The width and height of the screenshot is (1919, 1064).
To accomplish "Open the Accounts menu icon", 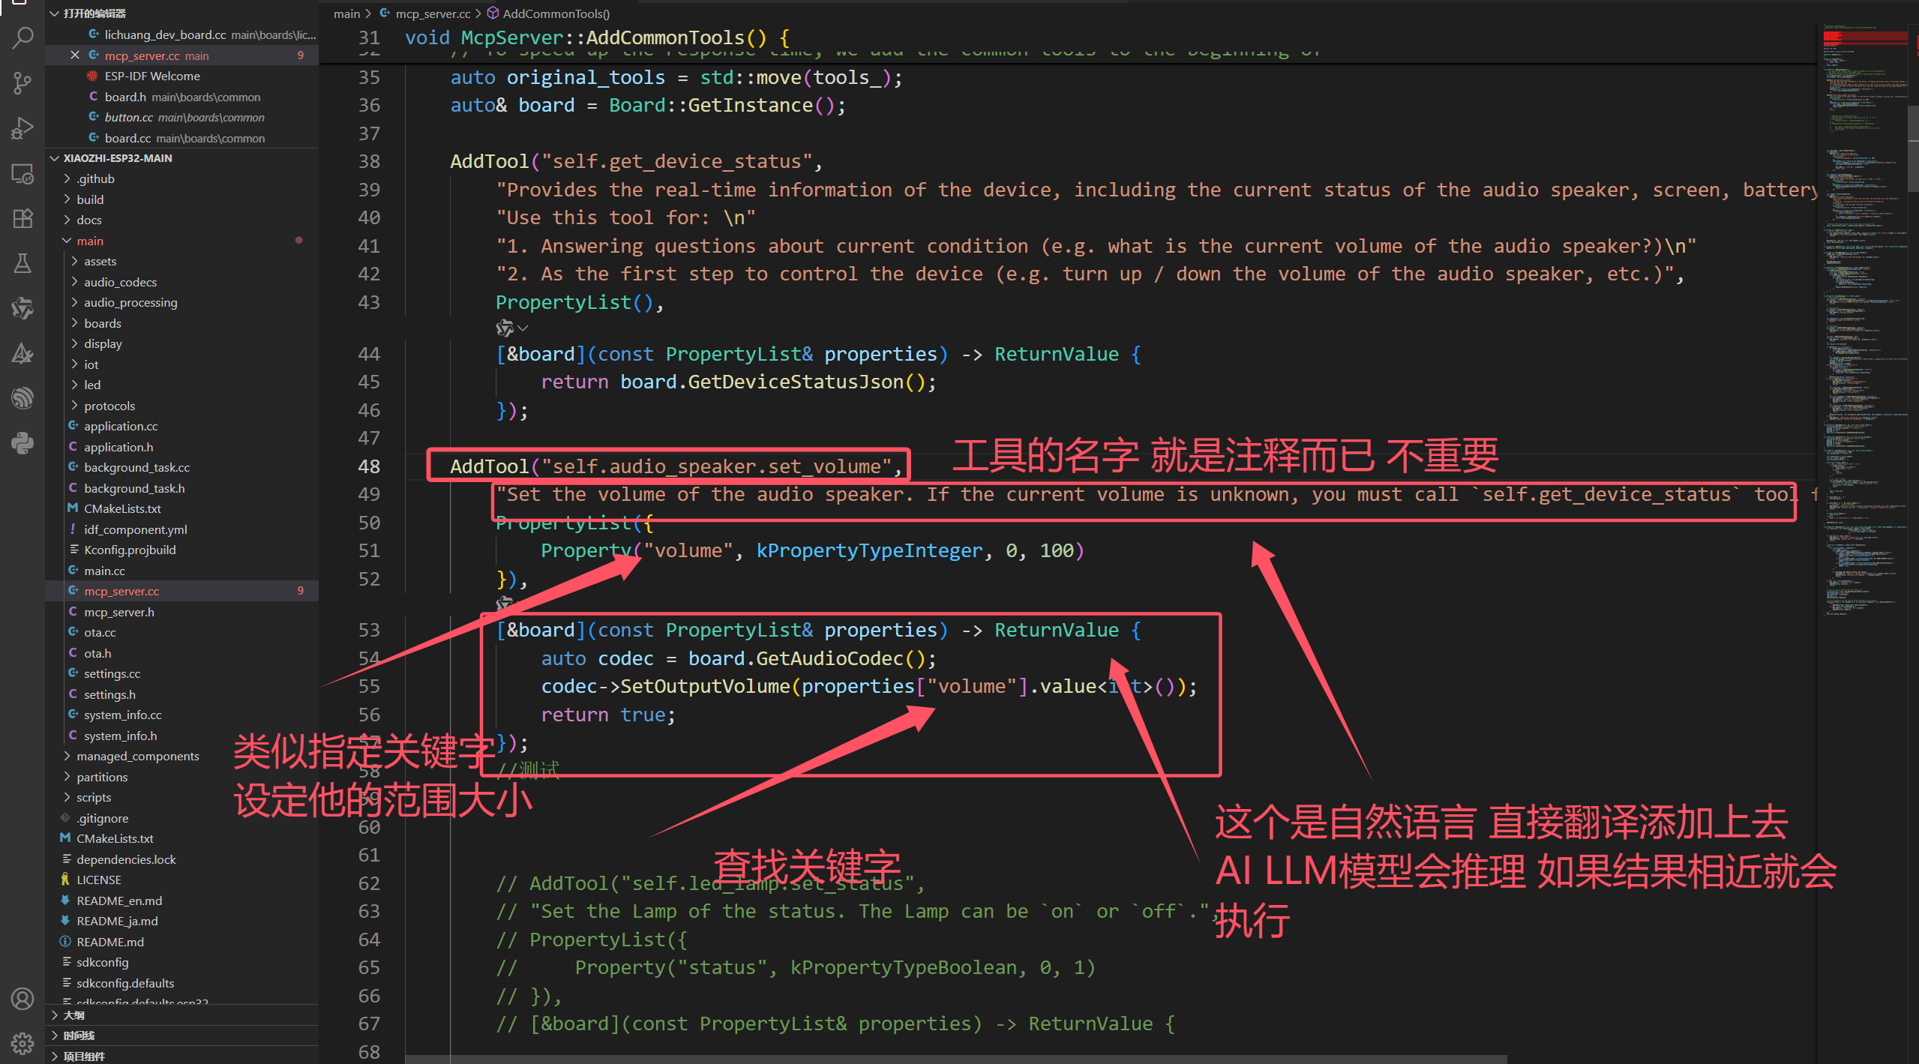I will (22, 999).
